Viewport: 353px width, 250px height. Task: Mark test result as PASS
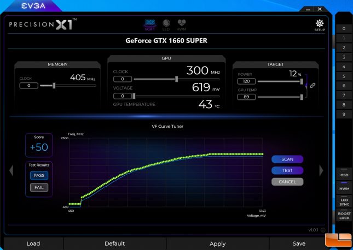click(x=39, y=175)
